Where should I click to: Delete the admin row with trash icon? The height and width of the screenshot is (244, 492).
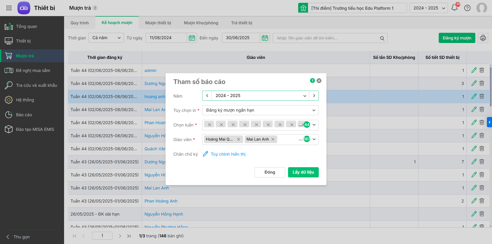pyautogui.click(x=482, y=70)
